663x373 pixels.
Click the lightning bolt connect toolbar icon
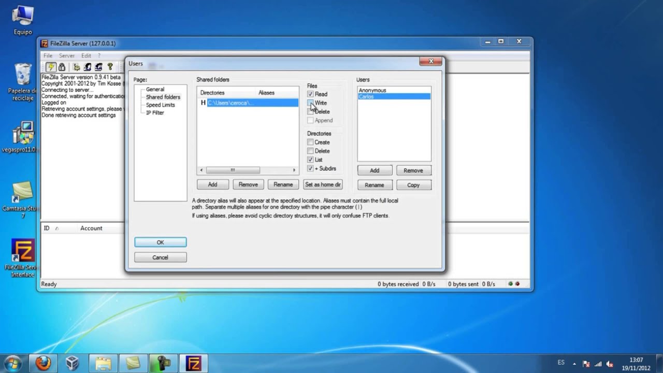(x=51, y=67)
